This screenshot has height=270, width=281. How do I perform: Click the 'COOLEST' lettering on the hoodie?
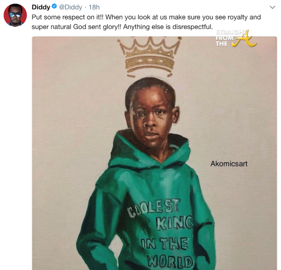coord(154,208)
